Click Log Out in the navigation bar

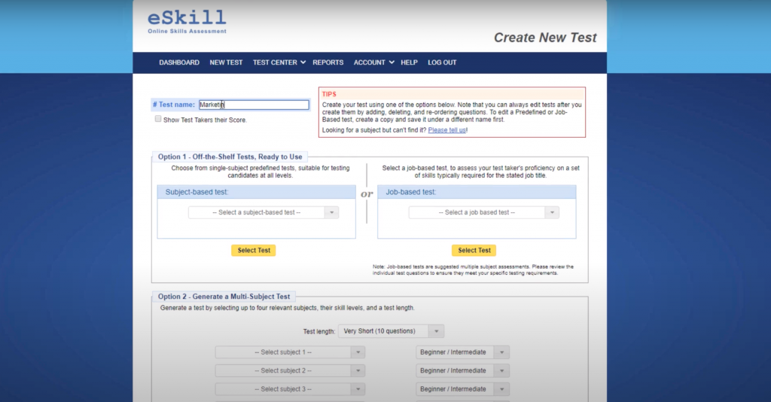442,62
